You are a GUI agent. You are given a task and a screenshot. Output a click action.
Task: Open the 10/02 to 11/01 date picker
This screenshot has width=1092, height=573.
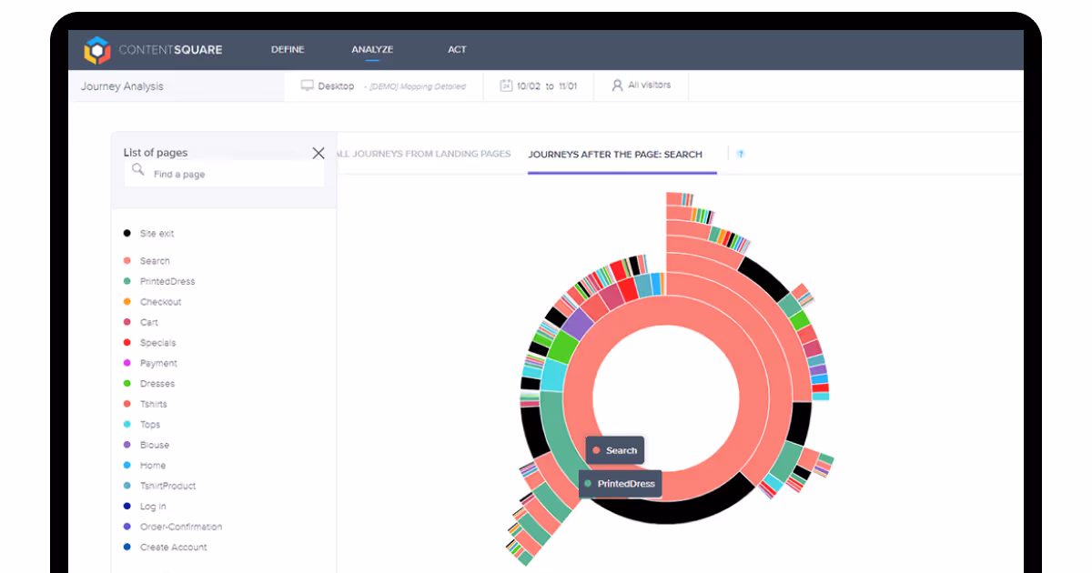pos(539,86)
